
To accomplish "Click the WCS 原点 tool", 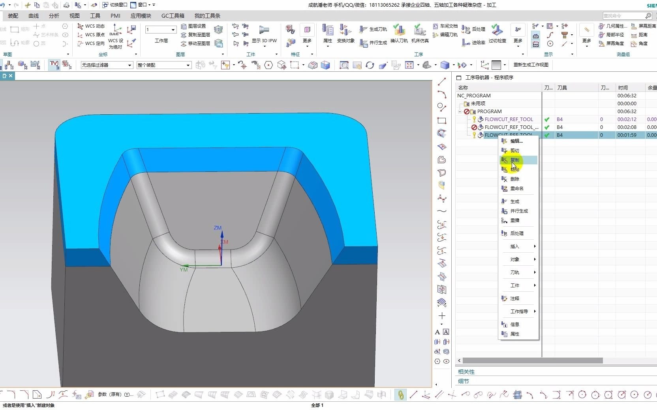I will tap(91, 35).
